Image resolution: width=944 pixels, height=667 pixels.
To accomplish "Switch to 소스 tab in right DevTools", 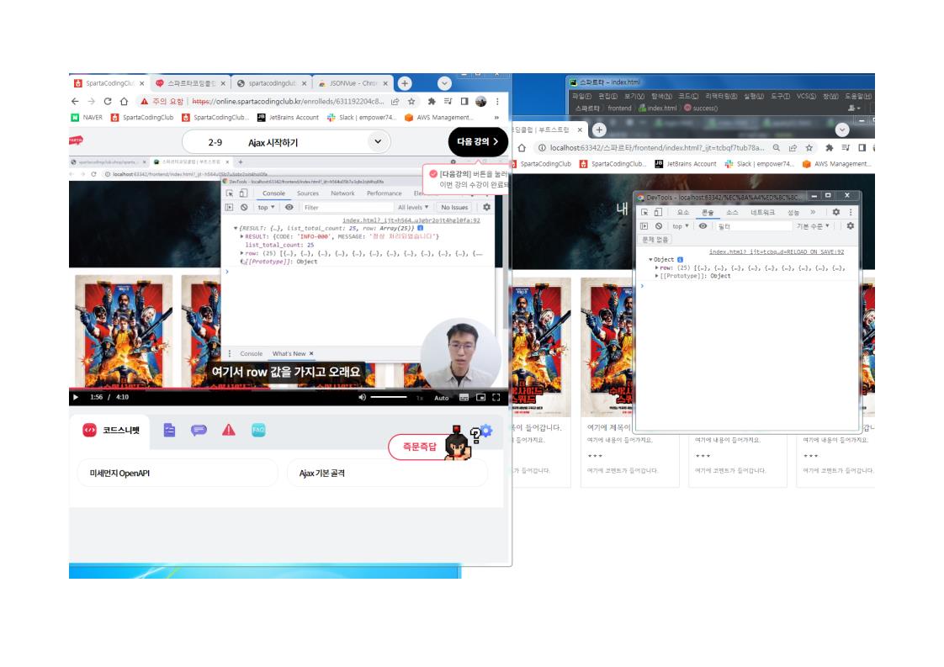I will 732,213.
